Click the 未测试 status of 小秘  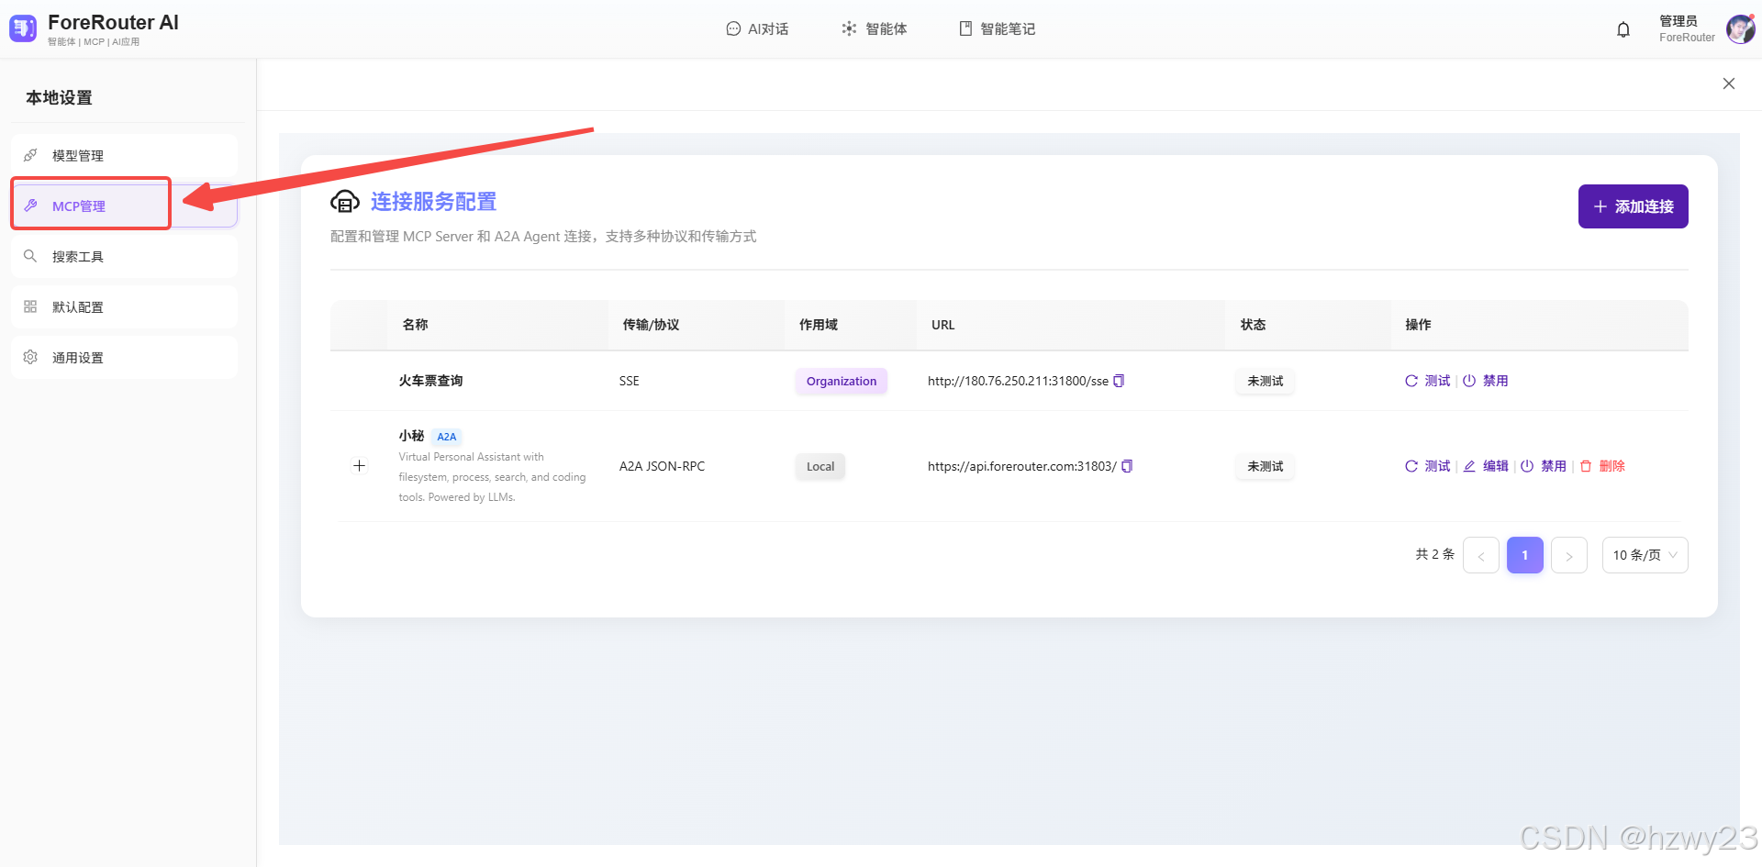(1266, 466)
